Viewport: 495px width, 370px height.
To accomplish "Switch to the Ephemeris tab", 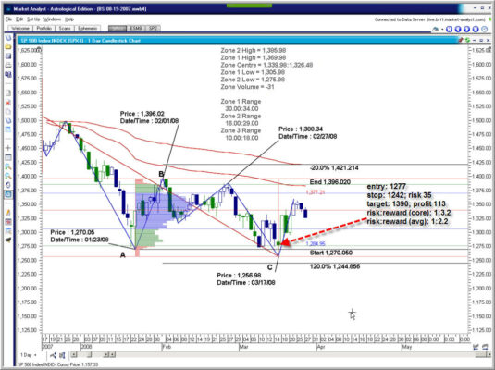I will coord(88,28).
